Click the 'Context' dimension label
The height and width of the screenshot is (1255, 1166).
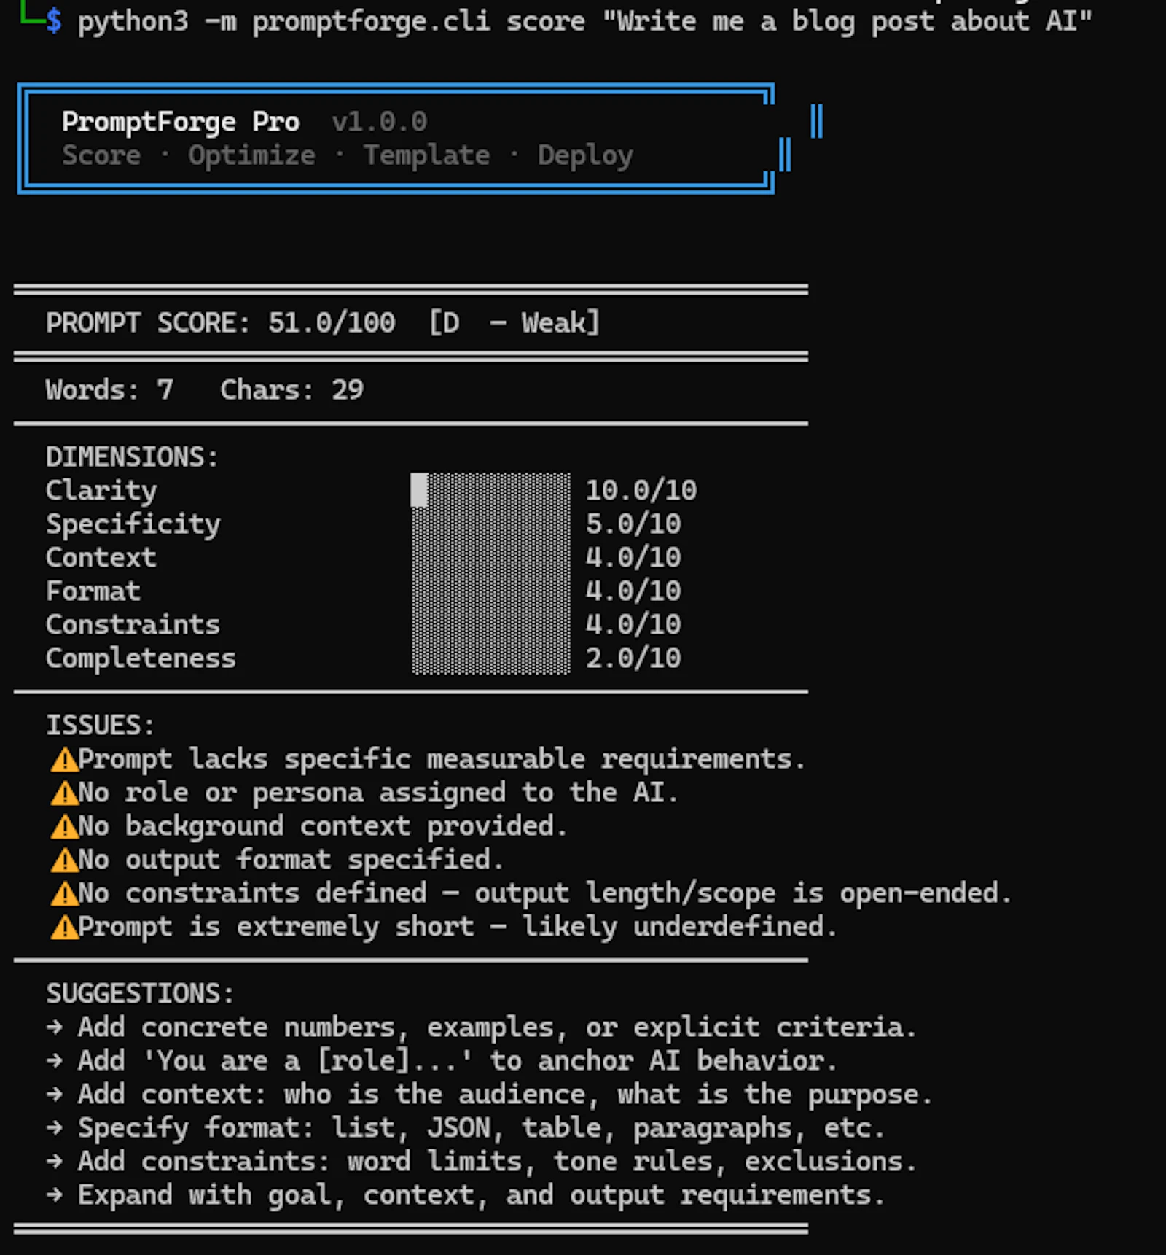(101, 557)
